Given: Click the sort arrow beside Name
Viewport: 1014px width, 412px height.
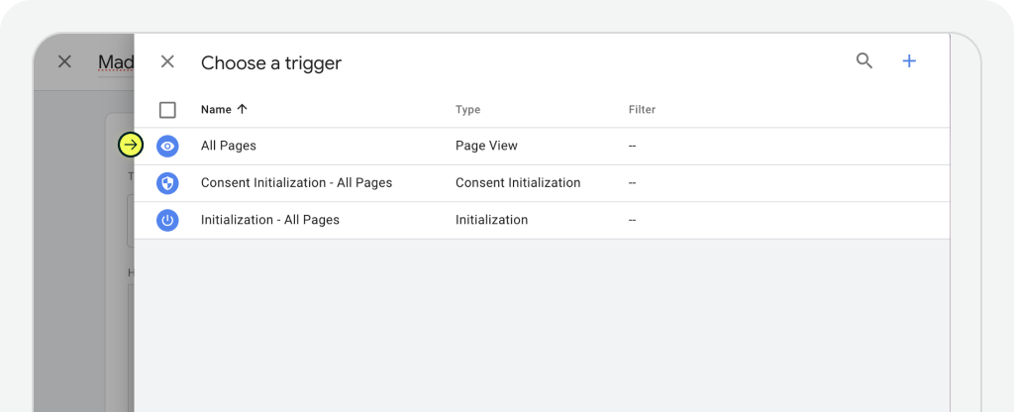Looking at the screenshot, I should click(x=242, y=109).
